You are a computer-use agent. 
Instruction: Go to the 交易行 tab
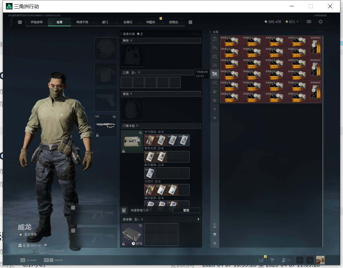point(128,22)
